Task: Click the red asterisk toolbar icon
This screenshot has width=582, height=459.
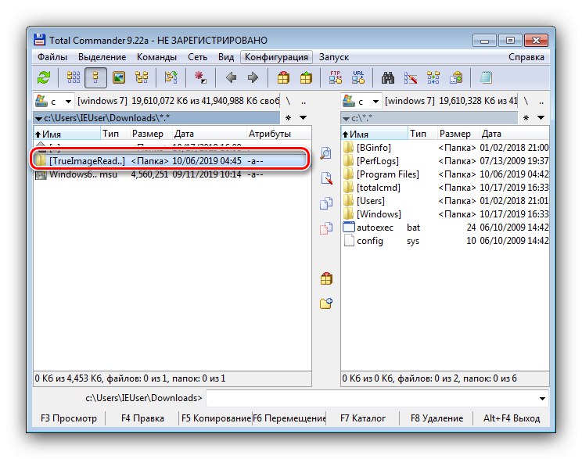Action: tap(200, 77)
